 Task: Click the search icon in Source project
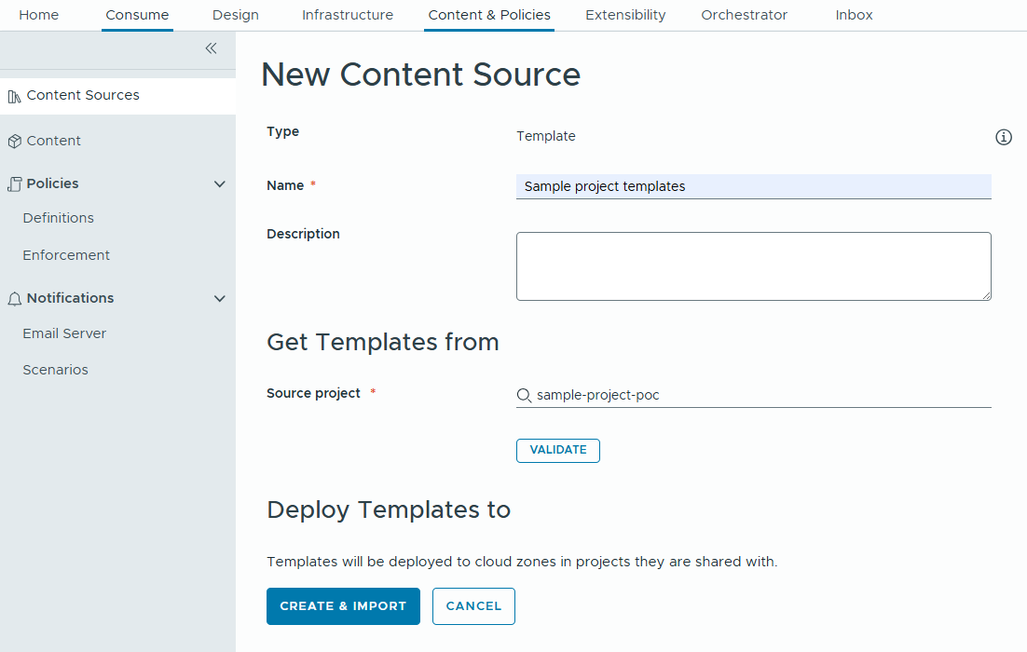(524, 395)
